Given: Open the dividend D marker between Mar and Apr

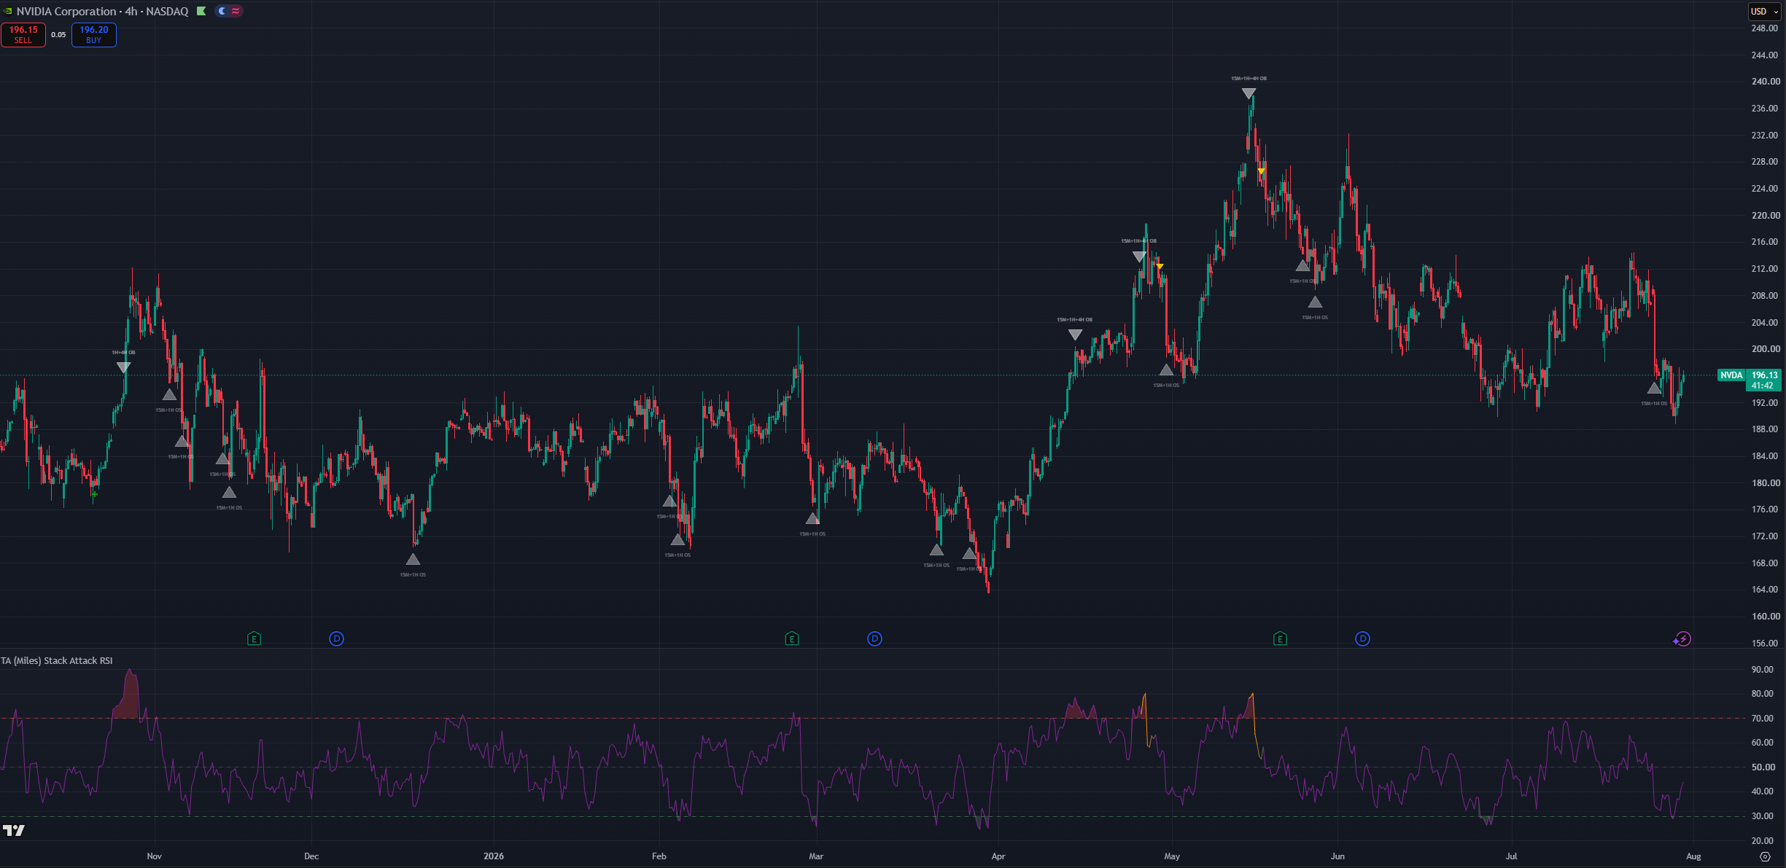Looking at the screenshot, I should click(x=874, y=639).
